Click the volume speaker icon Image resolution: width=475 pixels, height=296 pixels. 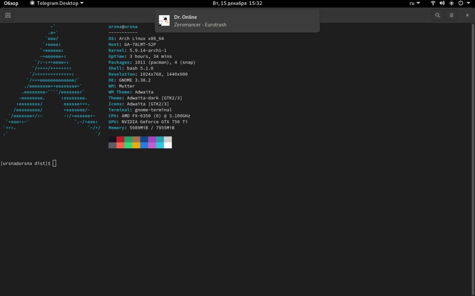tap(442, 3)
